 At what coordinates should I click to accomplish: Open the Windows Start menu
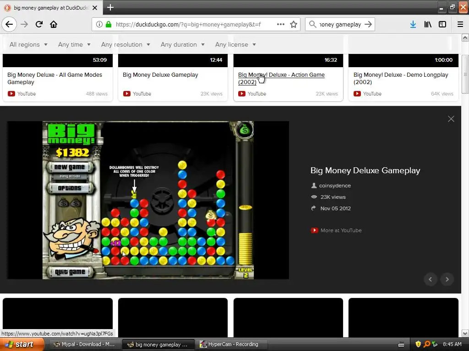coord(22,345)
